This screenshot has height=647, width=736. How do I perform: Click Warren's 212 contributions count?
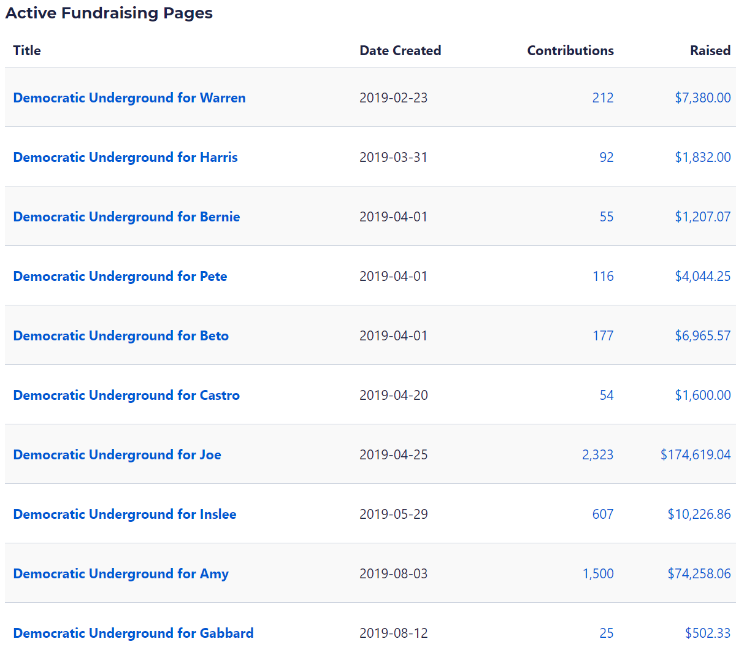[x=602, y=98]
